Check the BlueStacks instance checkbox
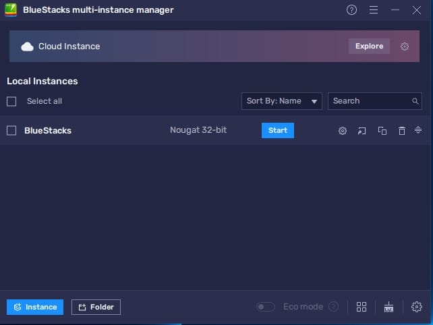This screenshot has height=325, width=433. click(x=11, y=130)
